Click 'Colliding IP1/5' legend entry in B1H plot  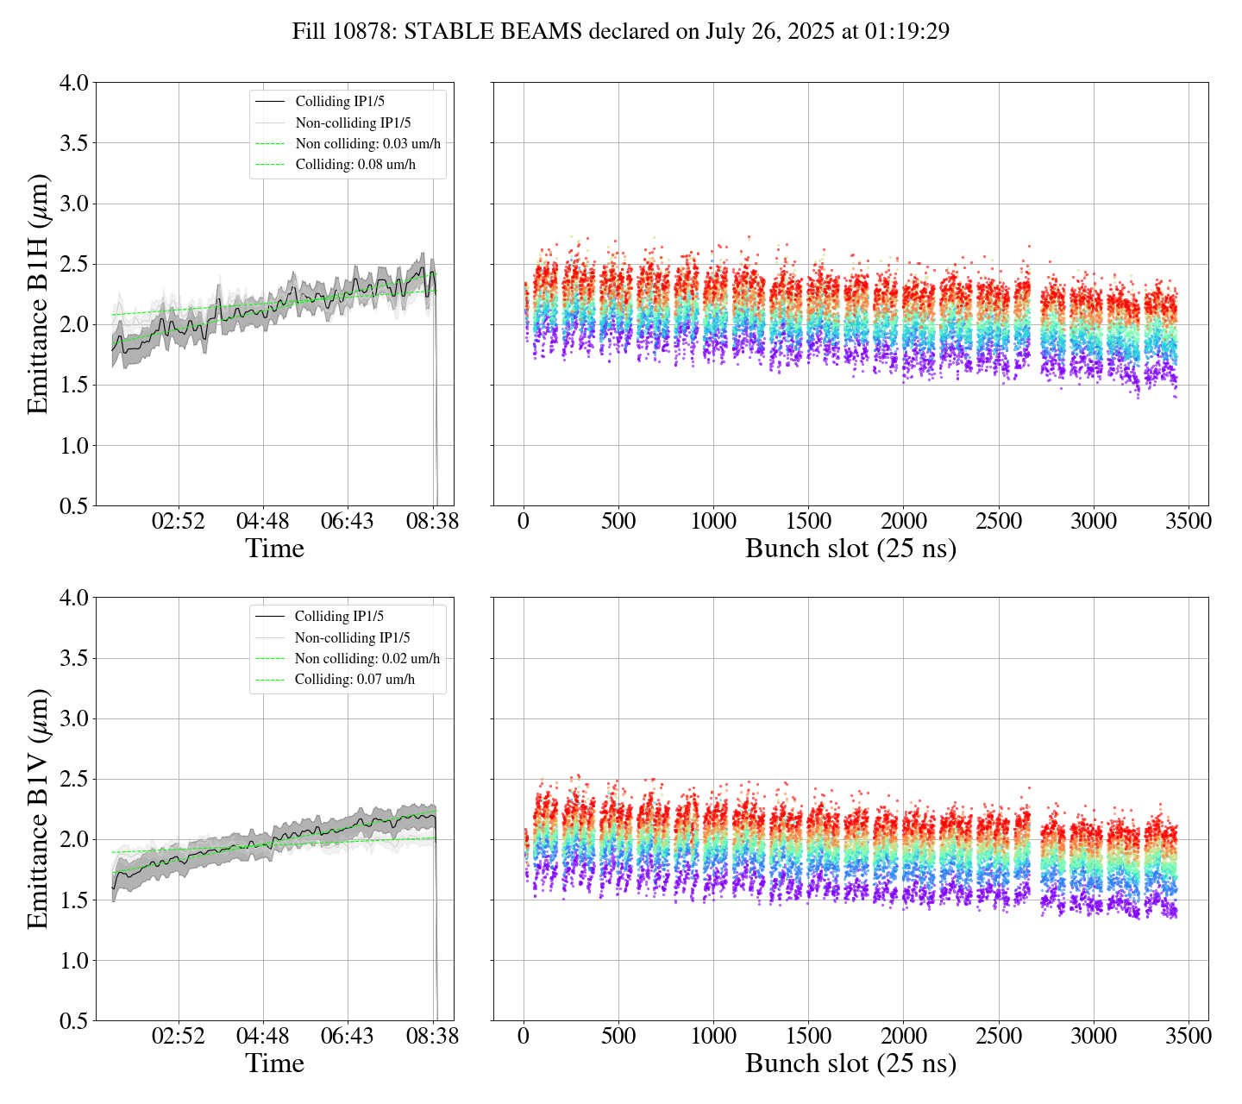point(340,102)
